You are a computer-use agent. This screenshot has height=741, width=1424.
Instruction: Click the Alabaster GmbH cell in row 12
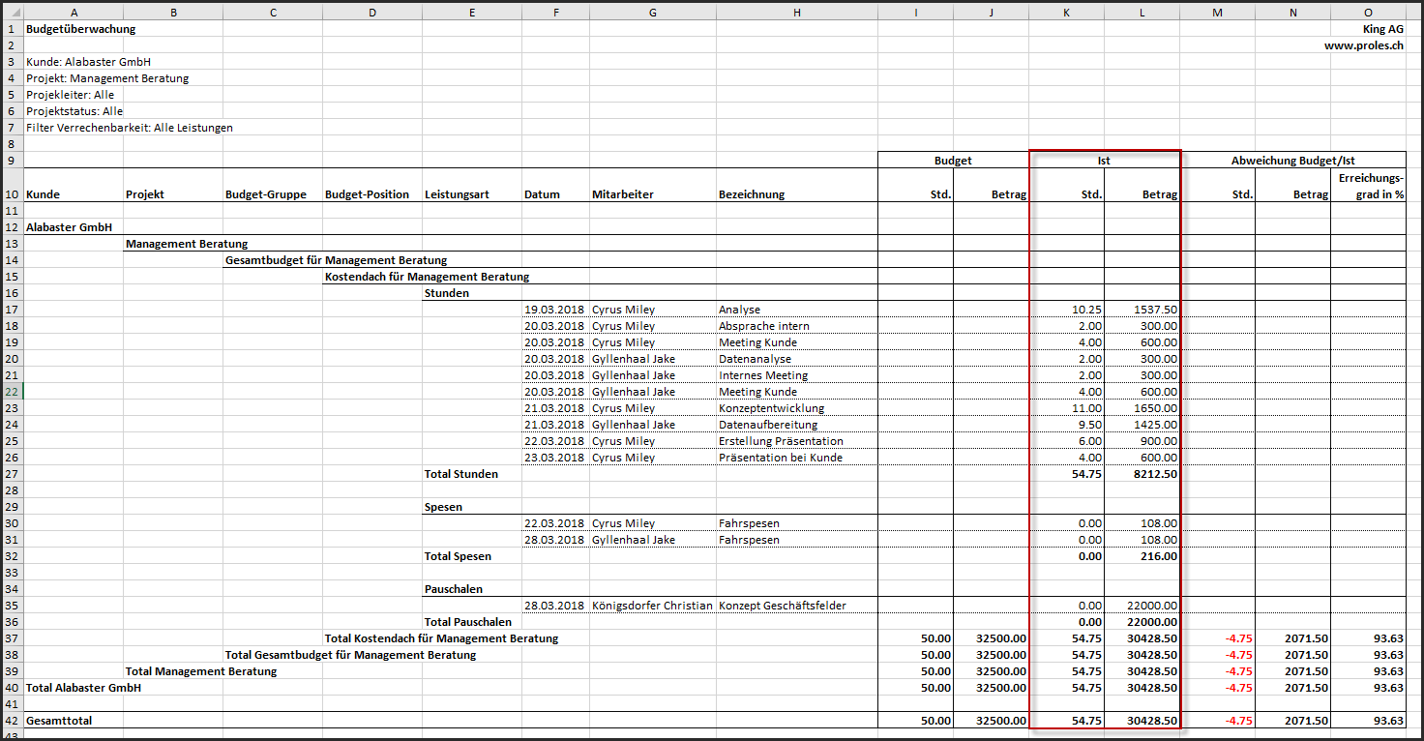tap(69, 227)
